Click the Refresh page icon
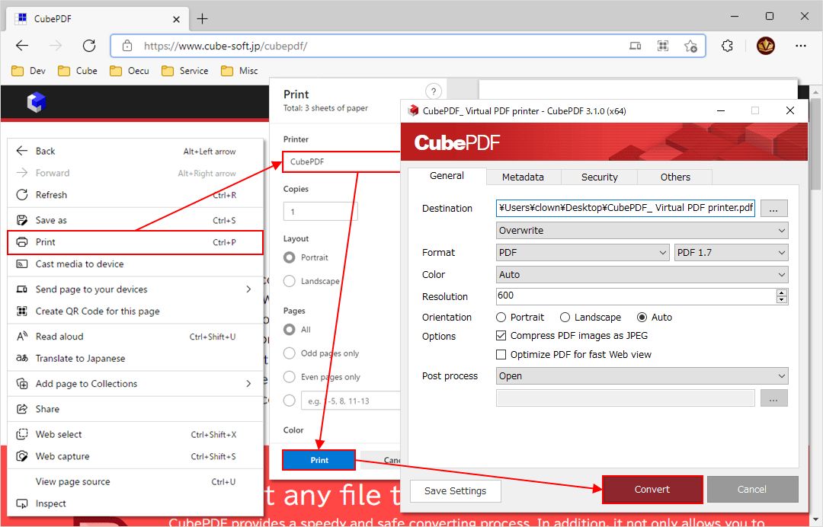The image size is (823, 527). 88,45
